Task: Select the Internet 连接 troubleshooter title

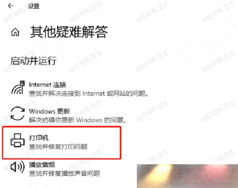Action: click(47, 85)
